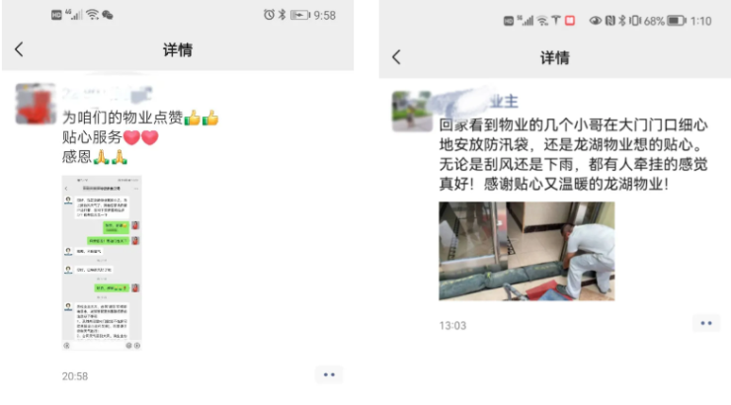Viewport: 731px width, 405px height.
Task: Tap the 68% battery indicator
Action: point(665,21)
